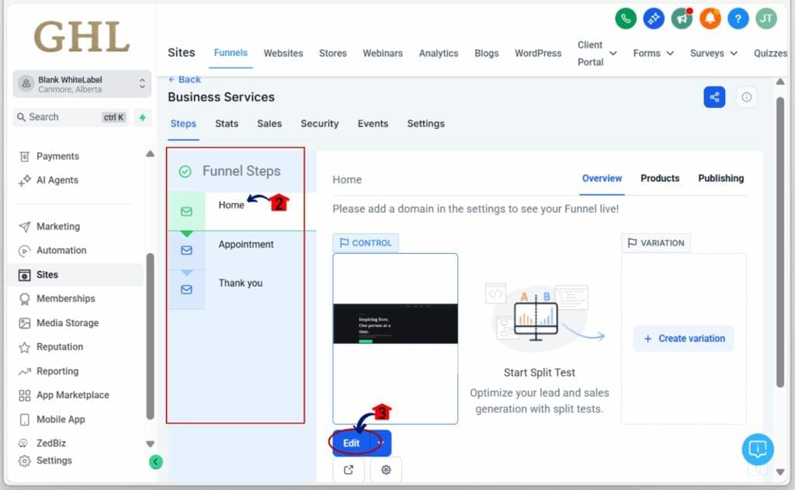The height and width of the screenshot is (490, 795).
Task: Click the sidebar Search field
Action: [x=71, y=117]
